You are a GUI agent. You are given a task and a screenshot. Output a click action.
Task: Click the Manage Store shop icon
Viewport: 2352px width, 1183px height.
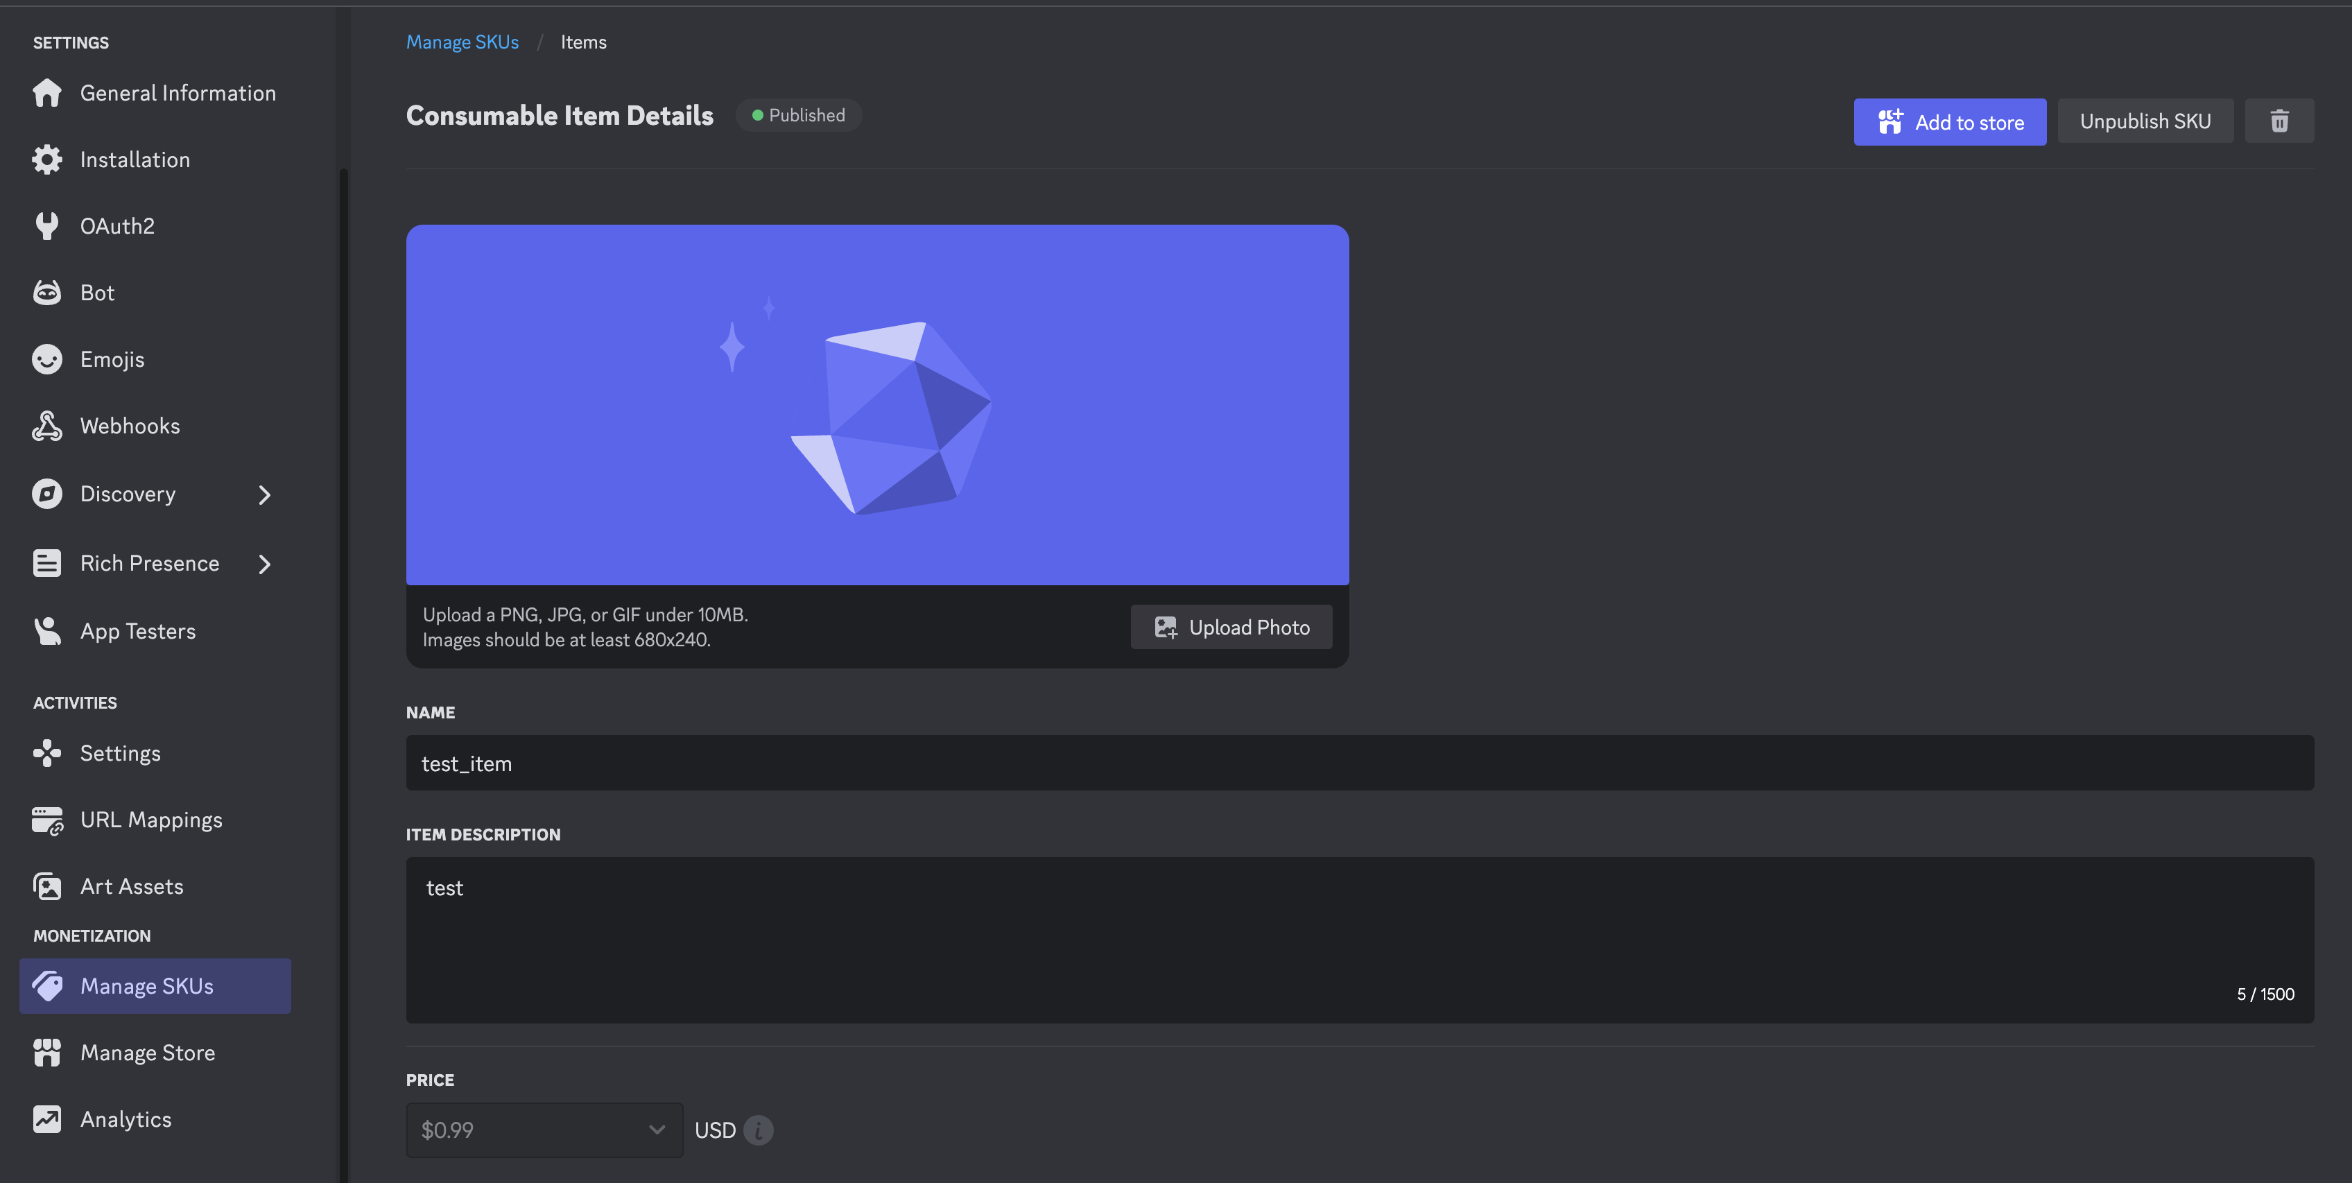click(46, 1053)
